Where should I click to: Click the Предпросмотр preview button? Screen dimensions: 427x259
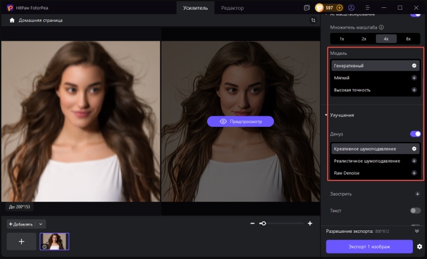(240, 121)
